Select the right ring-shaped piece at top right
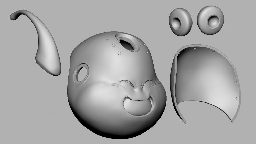The height and width of the screenshot is (144, 256). tap(210, 20)
